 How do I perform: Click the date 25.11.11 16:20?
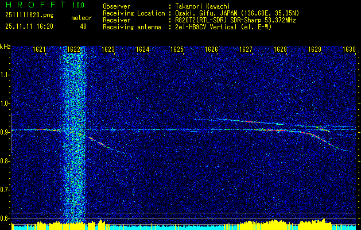(x=29, y=26)
